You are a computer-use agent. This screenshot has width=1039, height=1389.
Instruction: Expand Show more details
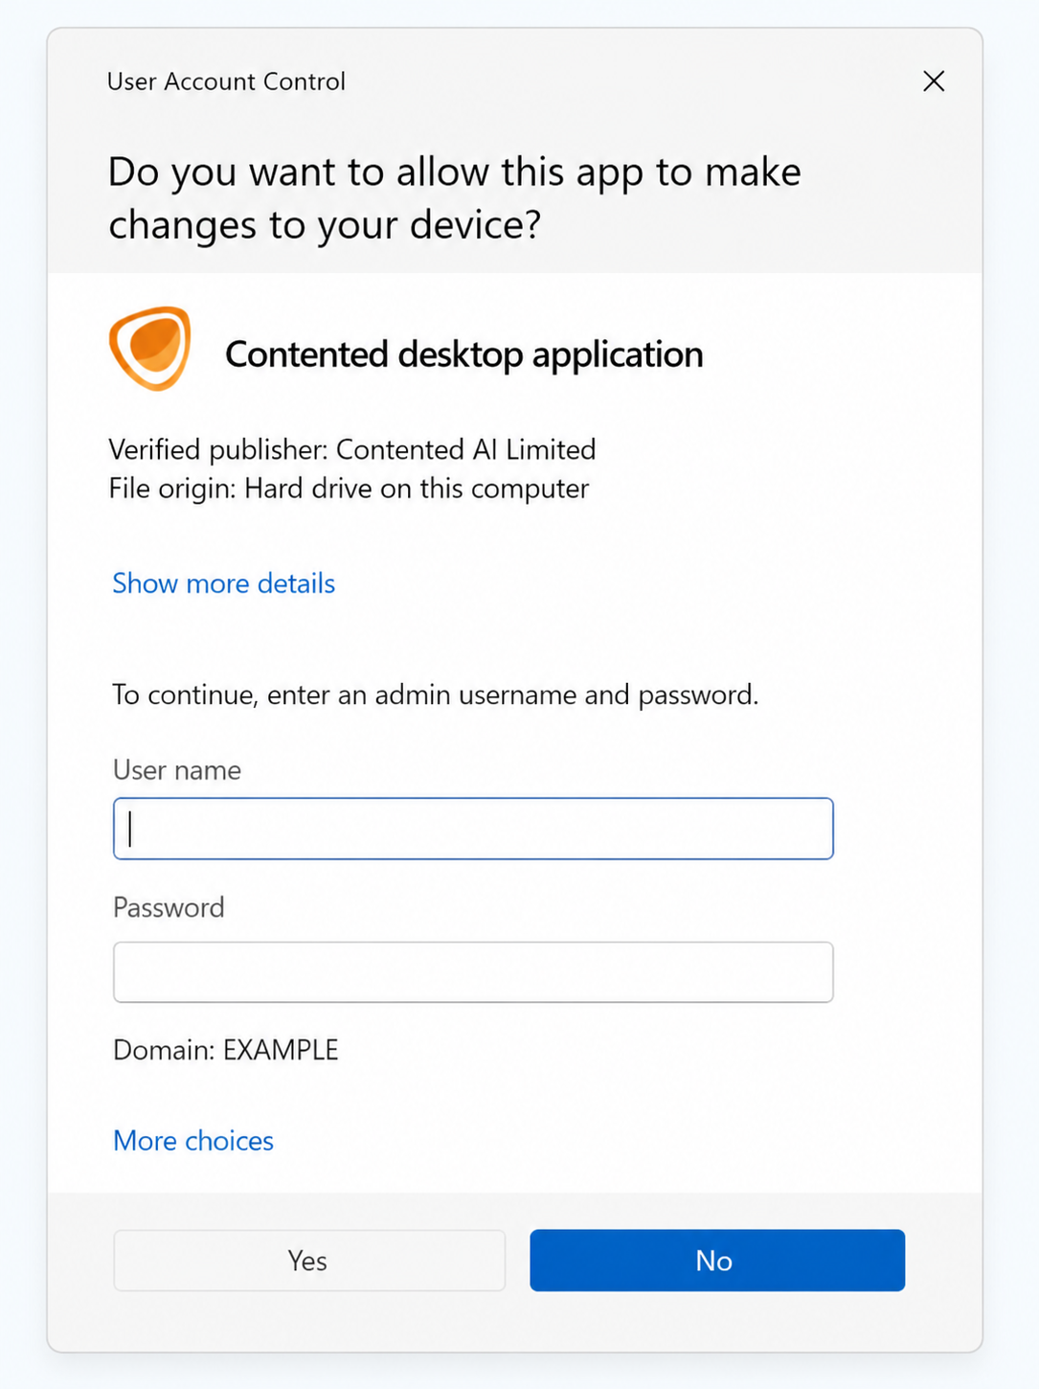pyautogui.click(x=223, y=583)
